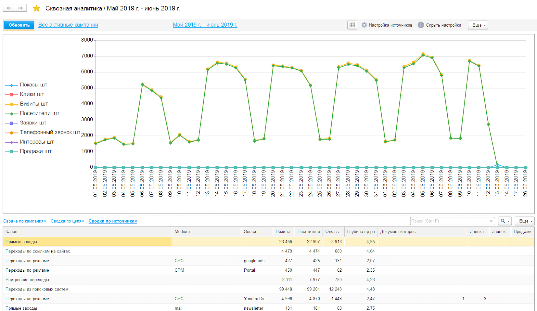
Task: Select the highlighted Прямые заходы row
Action: click(268, 242)
